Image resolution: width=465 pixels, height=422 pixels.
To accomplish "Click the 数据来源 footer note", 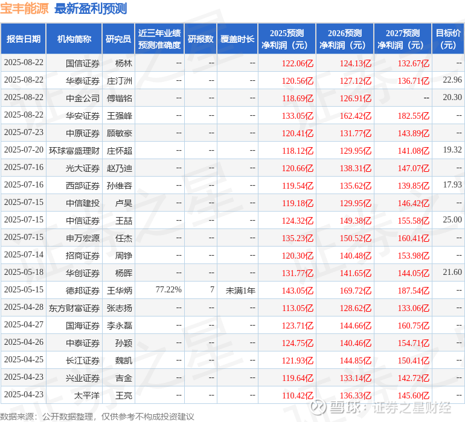I will coord(97,417).
